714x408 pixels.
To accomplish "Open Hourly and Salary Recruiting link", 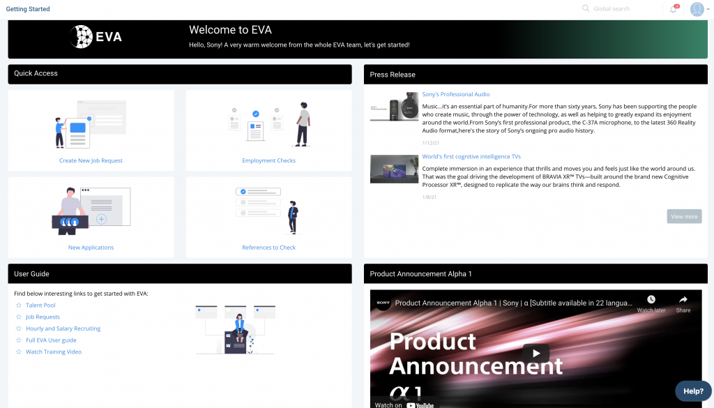I will 63,328.
